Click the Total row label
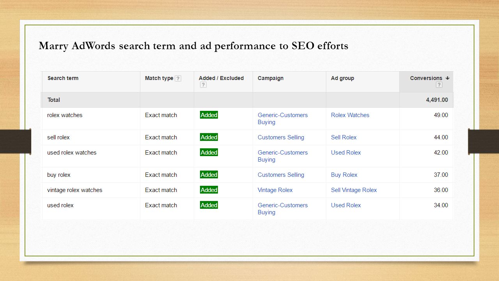Viewport: 499px width, 281px height. pyautogui.click(x=54, y=100)
